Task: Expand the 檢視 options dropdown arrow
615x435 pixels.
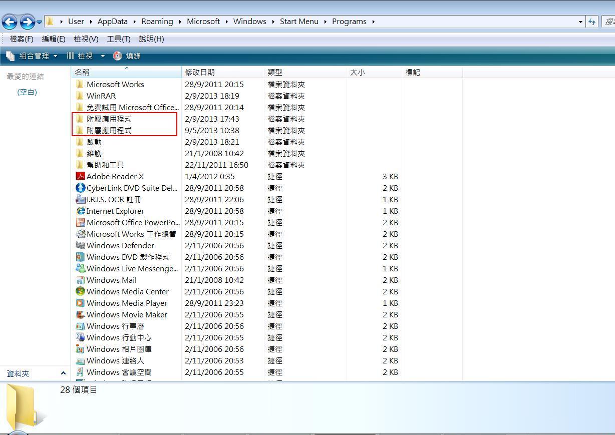Action: click(103, 56)
